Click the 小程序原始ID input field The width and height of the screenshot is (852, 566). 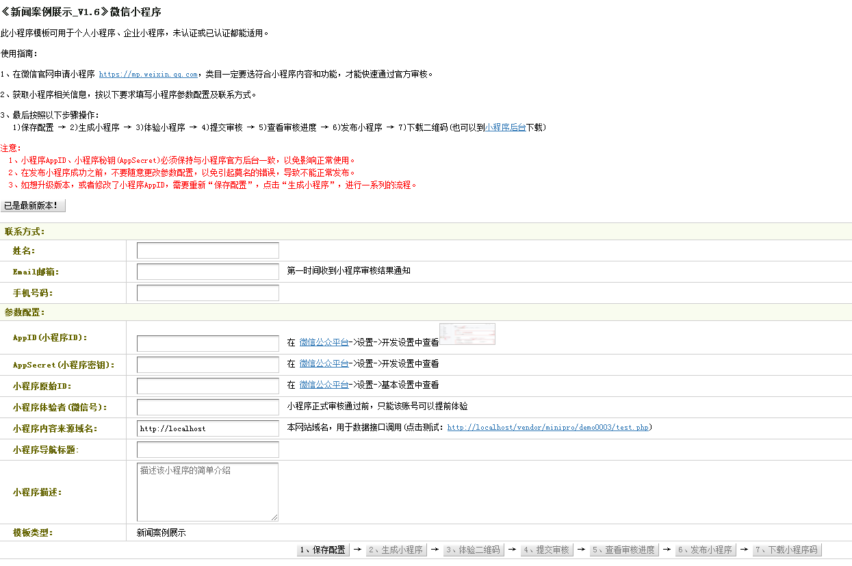207,386
